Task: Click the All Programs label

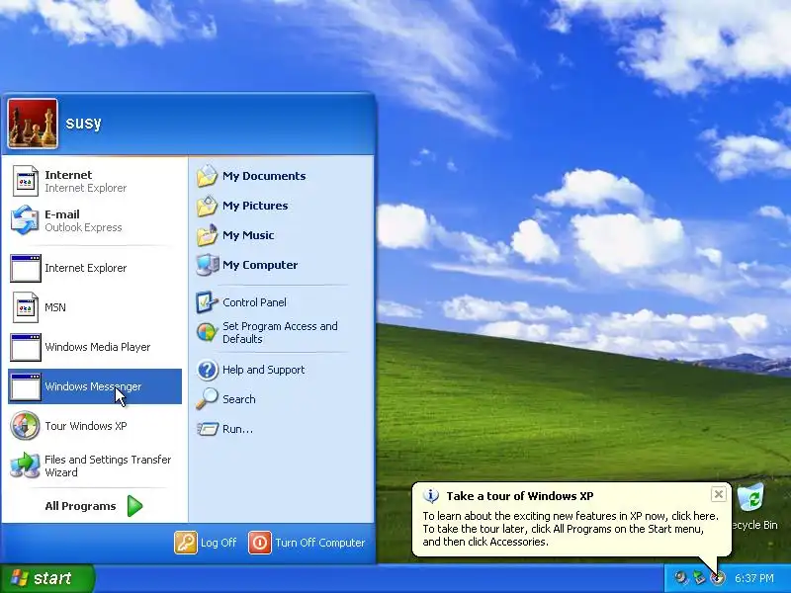Action: click(80, 506)
